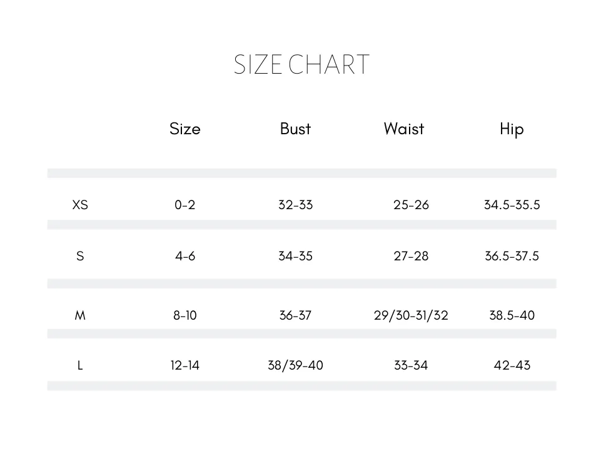Click the 34.5-35.5 hip value
This screenshot has width=591, height=472.
click(x=512, y=205)
